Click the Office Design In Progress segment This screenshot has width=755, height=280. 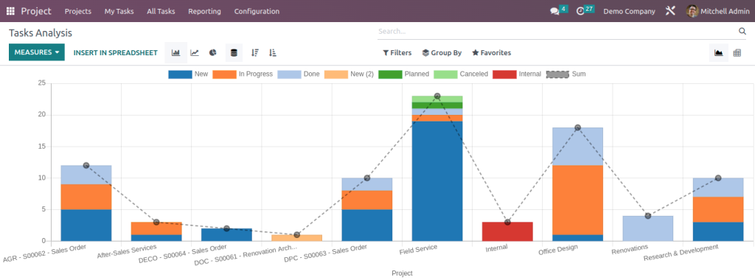pyautogui.click(x=578, y=200)
